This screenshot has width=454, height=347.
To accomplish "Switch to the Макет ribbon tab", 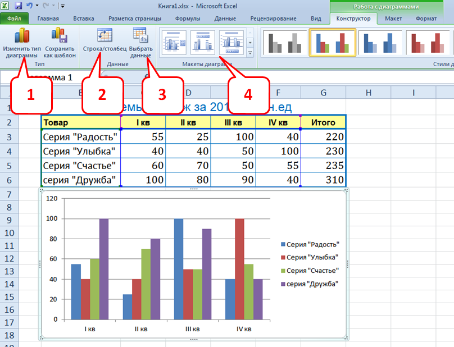I will [393, 19].
